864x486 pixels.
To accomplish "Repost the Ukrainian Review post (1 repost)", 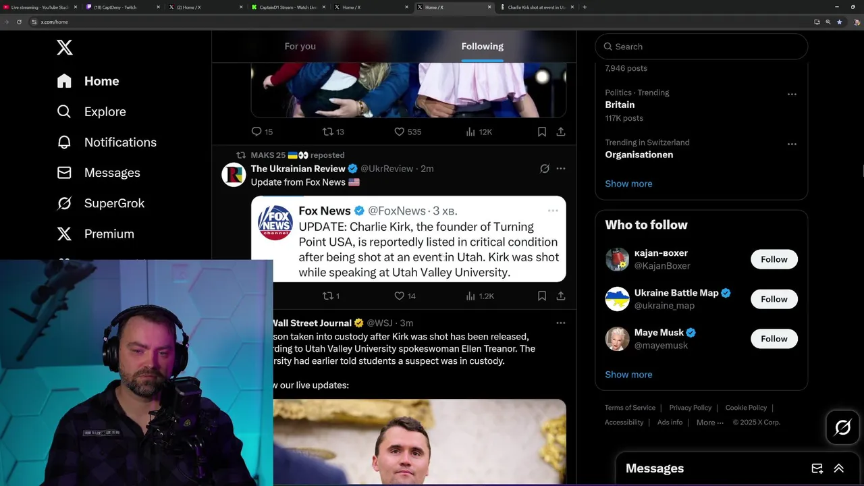I will [331, 296].
